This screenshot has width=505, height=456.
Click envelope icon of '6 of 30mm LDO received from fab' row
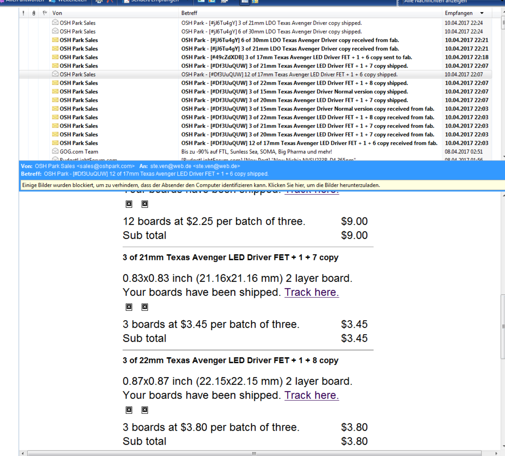(x=55, y=40)
